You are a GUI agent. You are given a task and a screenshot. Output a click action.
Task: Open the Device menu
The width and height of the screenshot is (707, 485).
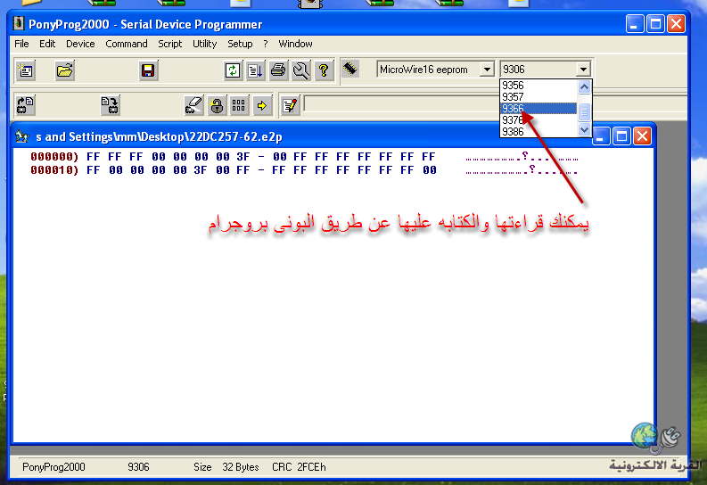[x=80, y=44]
